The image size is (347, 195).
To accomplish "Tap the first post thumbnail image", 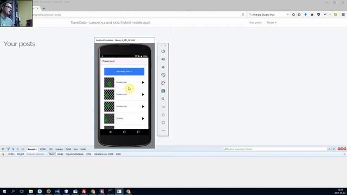I will (x=110, y=82).
